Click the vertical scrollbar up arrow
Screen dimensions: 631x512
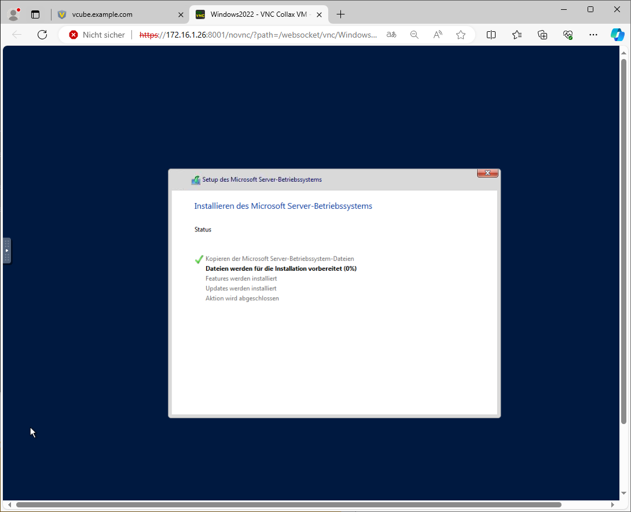623,53
